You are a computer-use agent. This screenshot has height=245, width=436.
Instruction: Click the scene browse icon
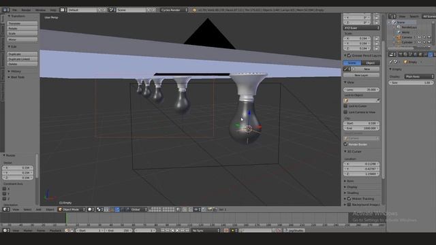coord(112,10)
